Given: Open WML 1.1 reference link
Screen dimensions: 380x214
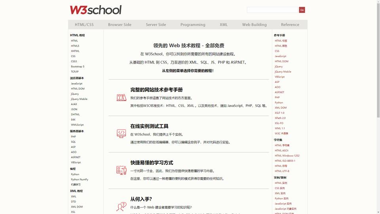Looking at the screenshot, I should pyautogui.click(x=280, y=128).
